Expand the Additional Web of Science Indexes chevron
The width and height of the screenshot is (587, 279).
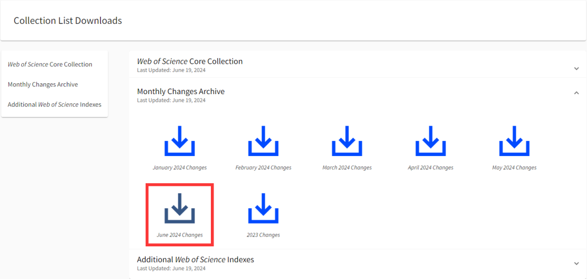click(x=576, y=264)
